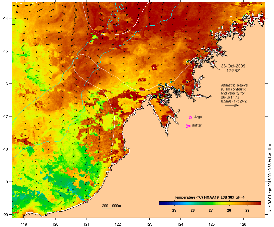Click the longitude axis label 122
Viewport: 274px width, 227px height.
(x=118, y=224)
